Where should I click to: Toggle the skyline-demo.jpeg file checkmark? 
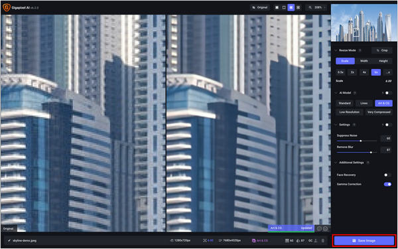(x=9, y=240)
